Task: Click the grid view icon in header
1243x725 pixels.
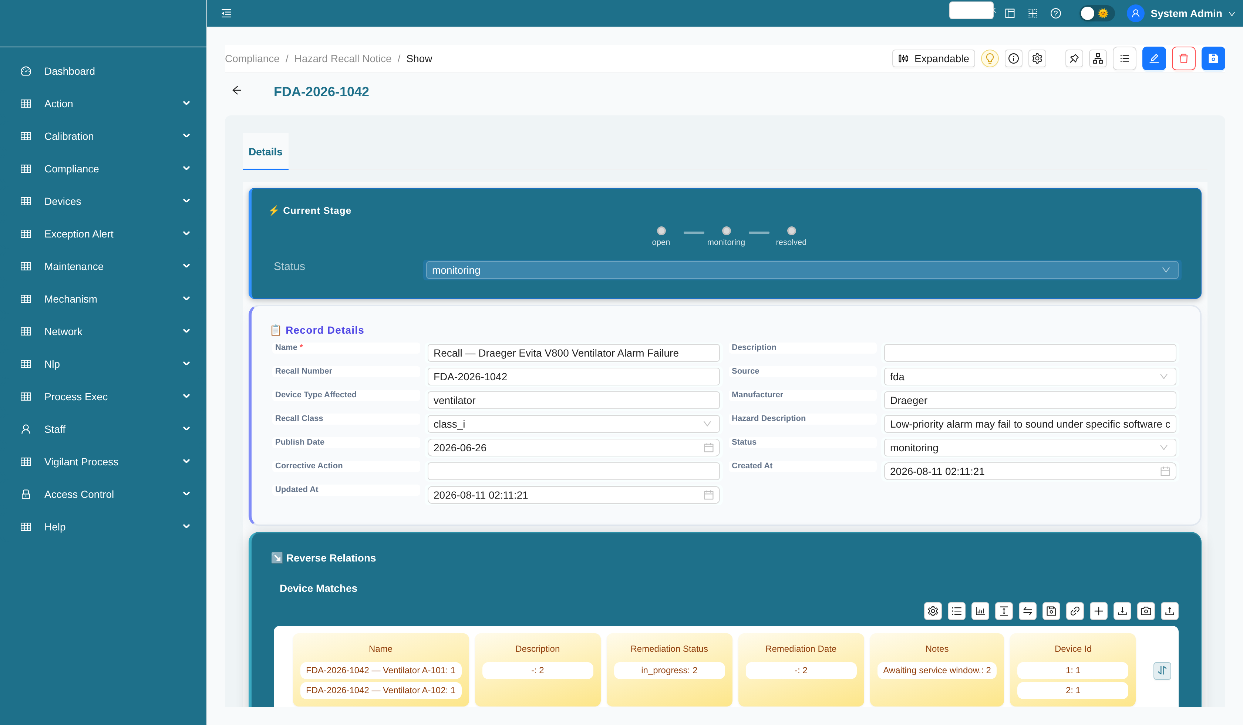Action: point(1033,13)
